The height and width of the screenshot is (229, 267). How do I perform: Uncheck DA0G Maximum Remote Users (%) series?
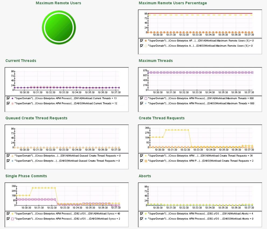(x=142, y=46)
